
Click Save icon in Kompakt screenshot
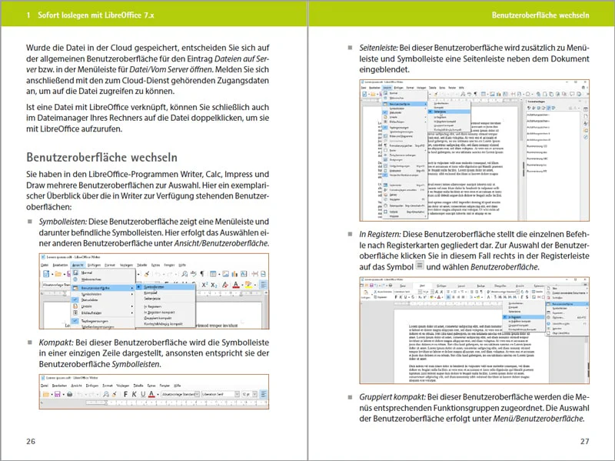(57, 394)
